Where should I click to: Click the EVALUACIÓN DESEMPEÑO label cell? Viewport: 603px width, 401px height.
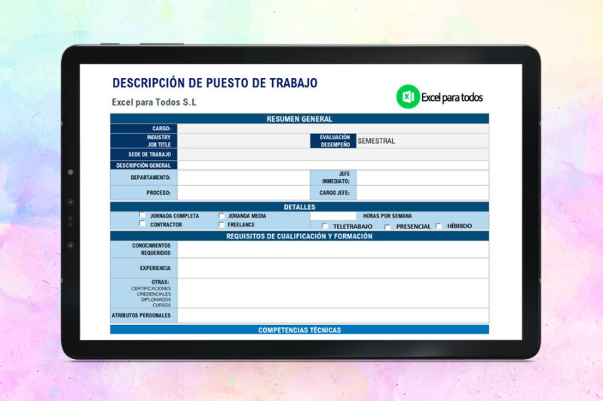(x=333, y=141)
